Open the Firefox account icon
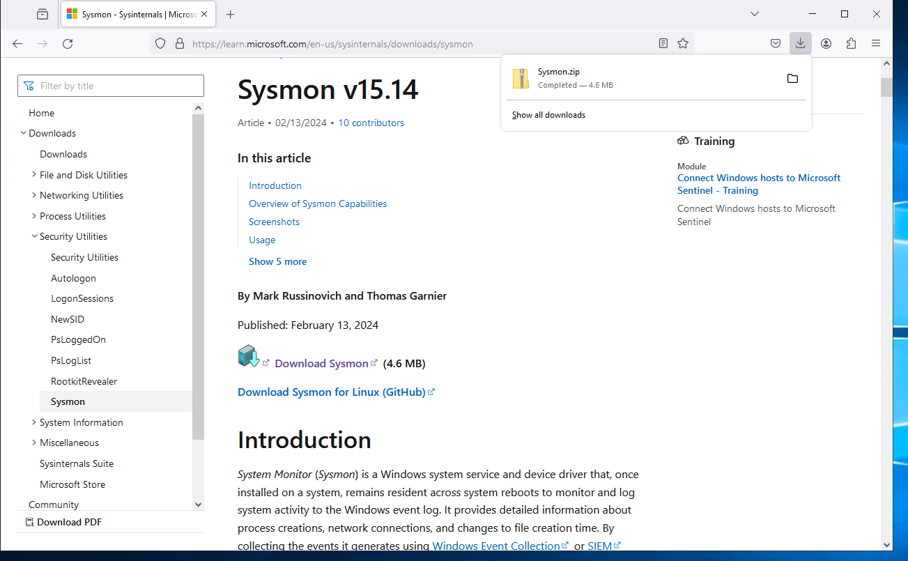 tap(826, 43)
